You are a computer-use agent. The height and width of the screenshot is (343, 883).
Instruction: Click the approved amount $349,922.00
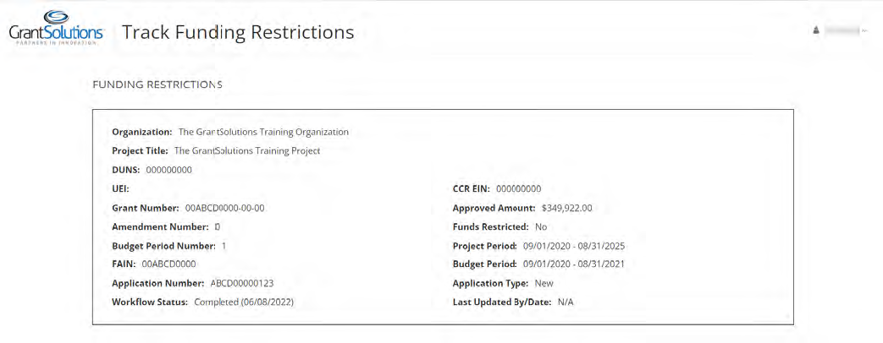(x=566, y=208)
